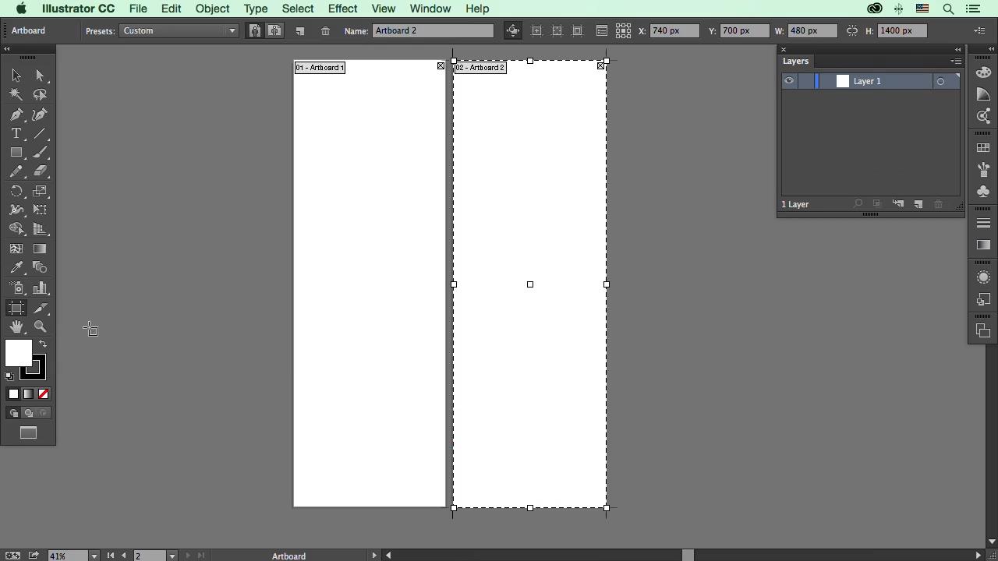Collapse the Layers panel group arrows
Image resolution: width=998 pixels, height=561 pixels.
coord(958,49)
